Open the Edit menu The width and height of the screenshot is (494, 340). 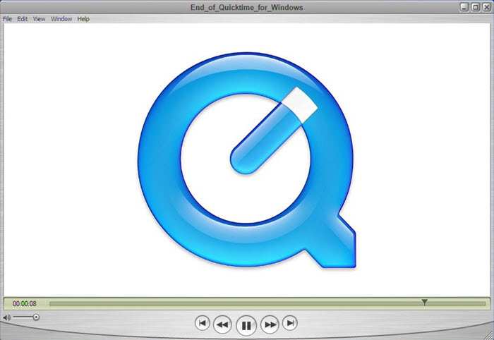(x=23, y=19)
